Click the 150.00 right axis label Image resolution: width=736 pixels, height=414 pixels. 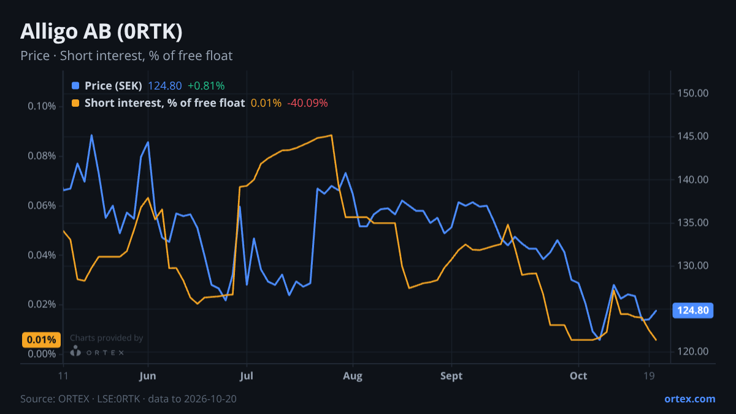click(693, 94)
